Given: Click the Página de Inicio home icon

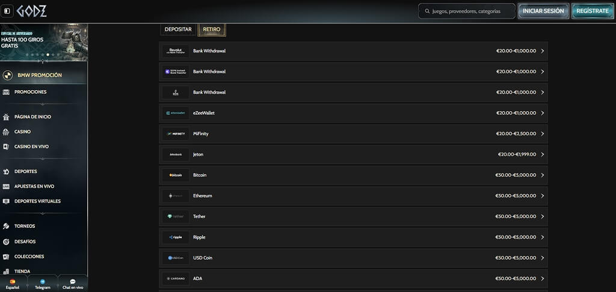Looking at the screenshot, I should pos(6,117).
